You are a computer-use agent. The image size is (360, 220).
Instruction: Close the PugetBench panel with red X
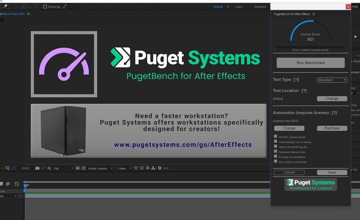click(348, 7)
